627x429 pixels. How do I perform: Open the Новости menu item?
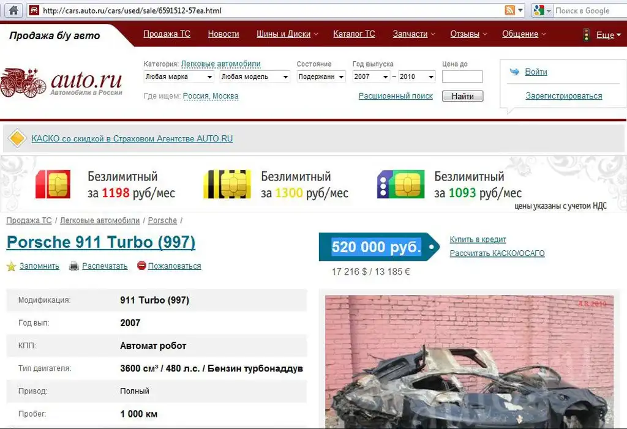click(223, 34)
